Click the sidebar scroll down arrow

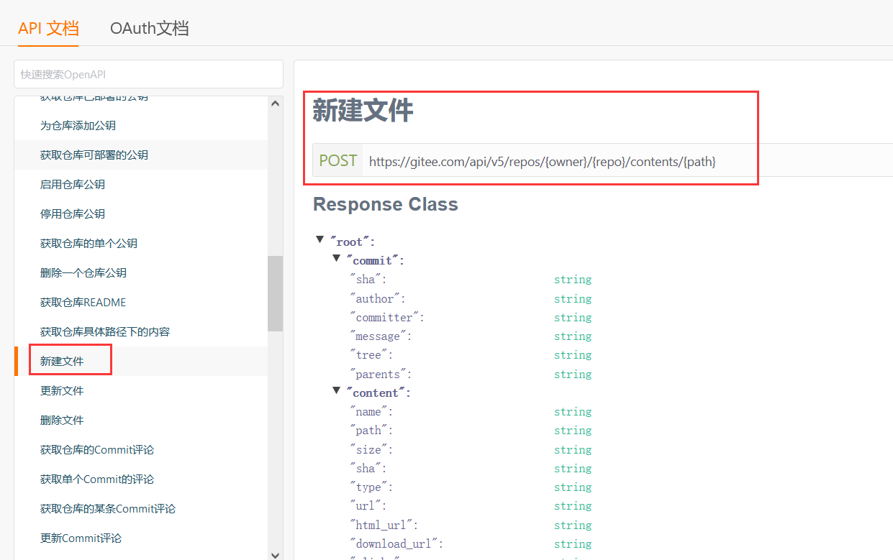point(275,554)
